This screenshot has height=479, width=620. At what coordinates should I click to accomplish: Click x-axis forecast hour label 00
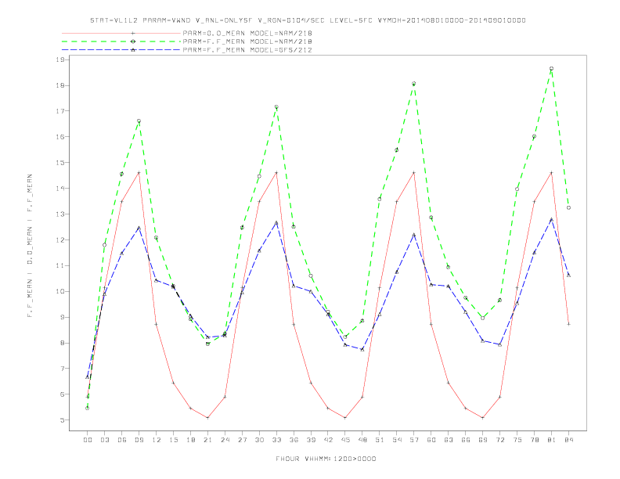88,440
